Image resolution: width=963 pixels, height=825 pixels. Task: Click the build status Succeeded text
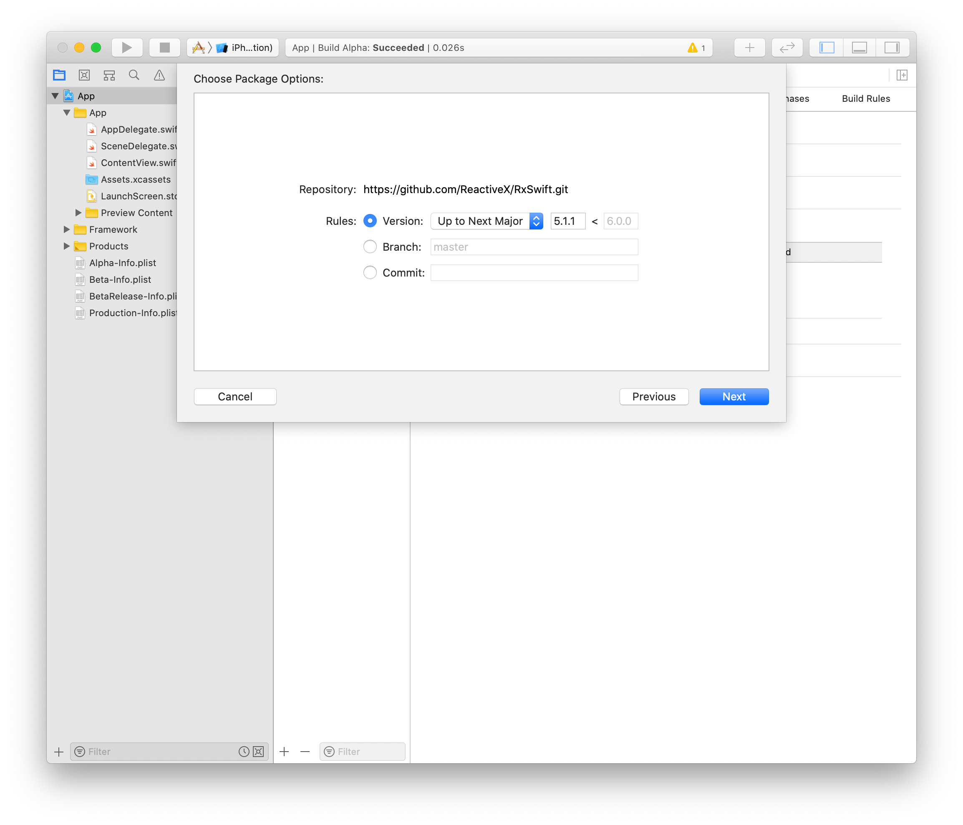(398, 48)
